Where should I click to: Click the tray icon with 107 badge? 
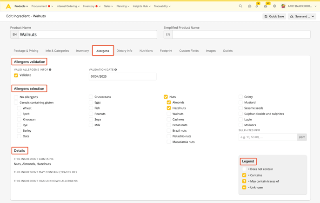(266, 7)
